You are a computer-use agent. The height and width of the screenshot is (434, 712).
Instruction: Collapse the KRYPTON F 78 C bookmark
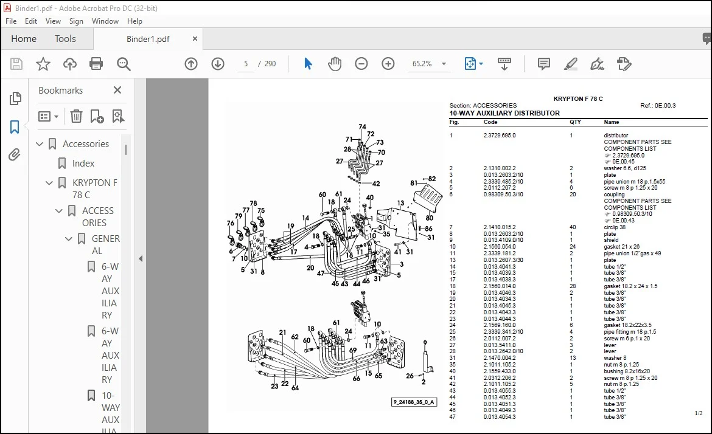(x=49, y=183)
